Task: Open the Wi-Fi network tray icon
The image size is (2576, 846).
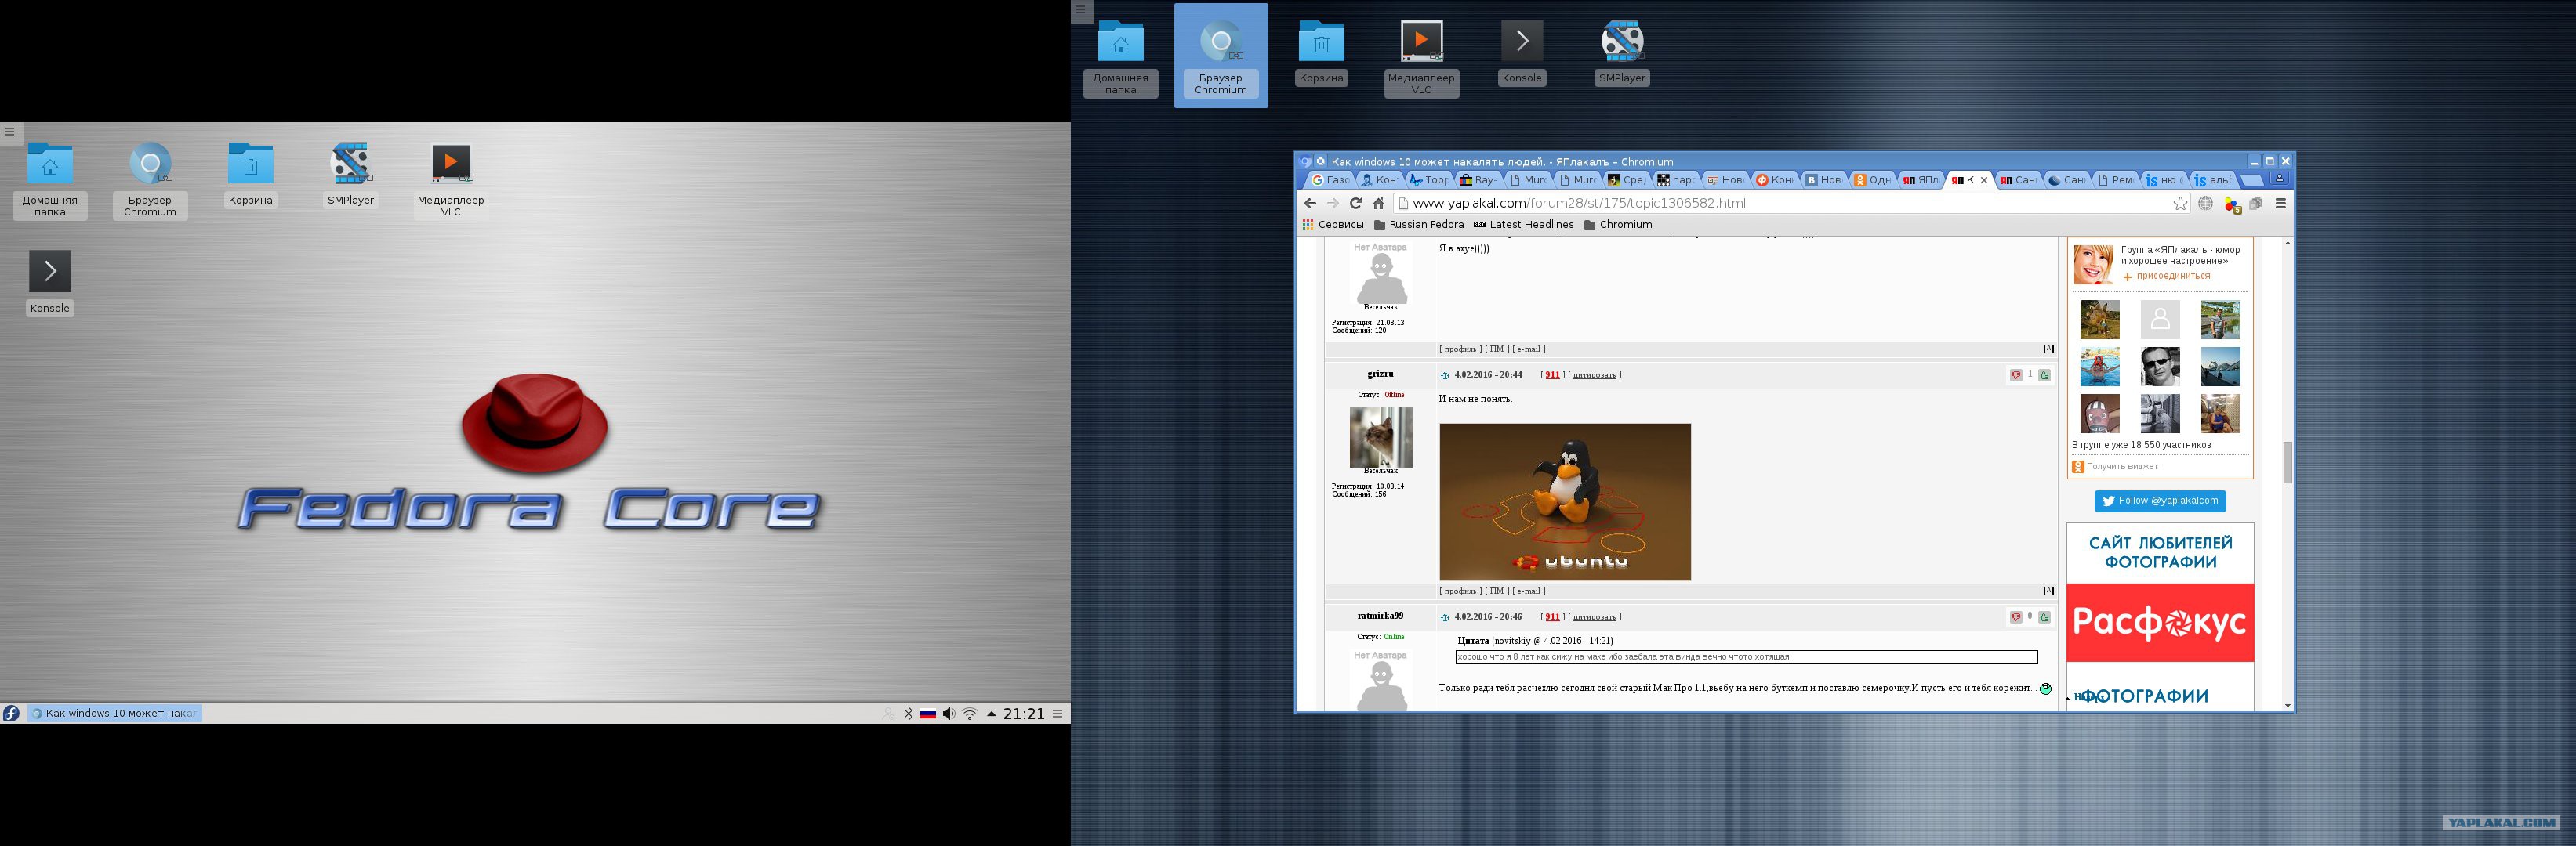Action: 969,713
